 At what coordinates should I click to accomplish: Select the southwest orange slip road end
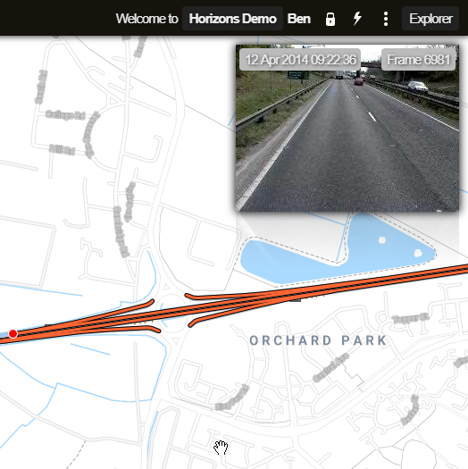click(x=156, y=330)
